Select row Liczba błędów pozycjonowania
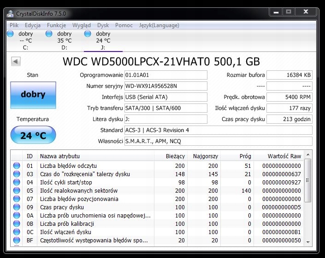325x258 pixels. tap(158, 199)
